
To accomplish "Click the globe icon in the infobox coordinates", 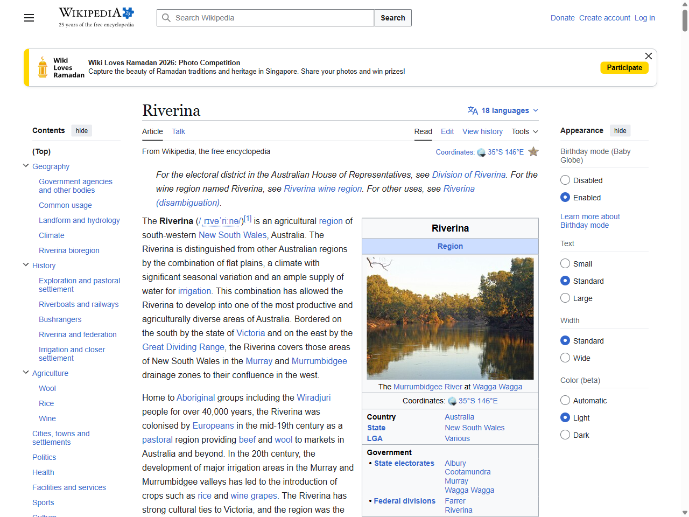I will tap(453, 401).
